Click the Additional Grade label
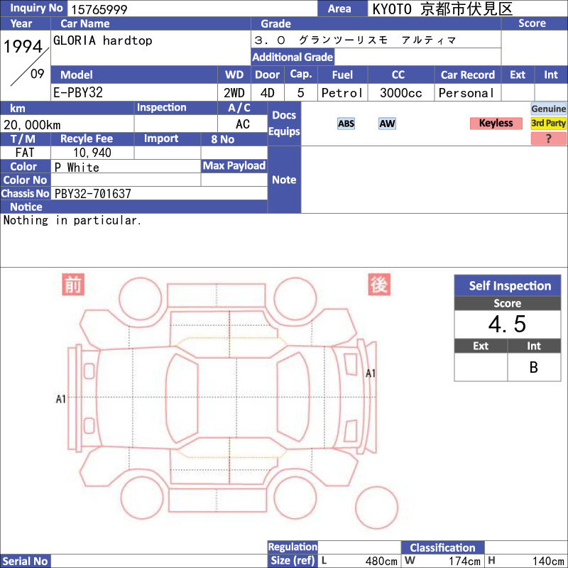The height and width of the screenshot is (568, 568). point(293,57)
